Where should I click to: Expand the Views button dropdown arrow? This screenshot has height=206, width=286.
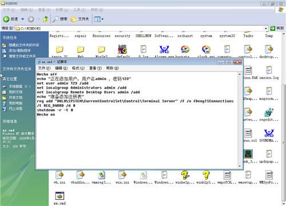(102, 19)
